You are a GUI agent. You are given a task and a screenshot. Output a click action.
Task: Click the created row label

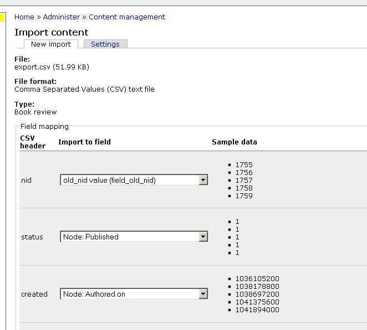(34, 294)
